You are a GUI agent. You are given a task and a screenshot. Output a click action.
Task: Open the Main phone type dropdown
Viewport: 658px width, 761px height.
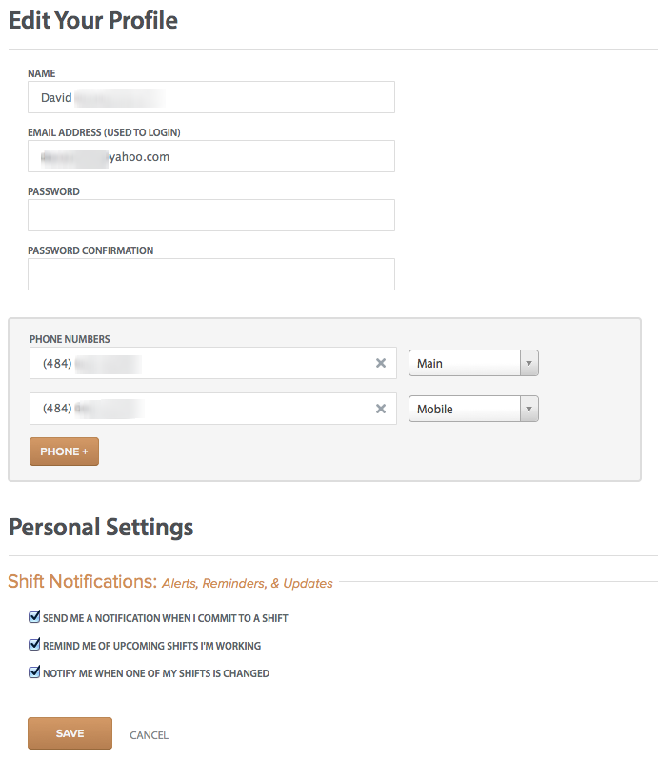point(473,363)
